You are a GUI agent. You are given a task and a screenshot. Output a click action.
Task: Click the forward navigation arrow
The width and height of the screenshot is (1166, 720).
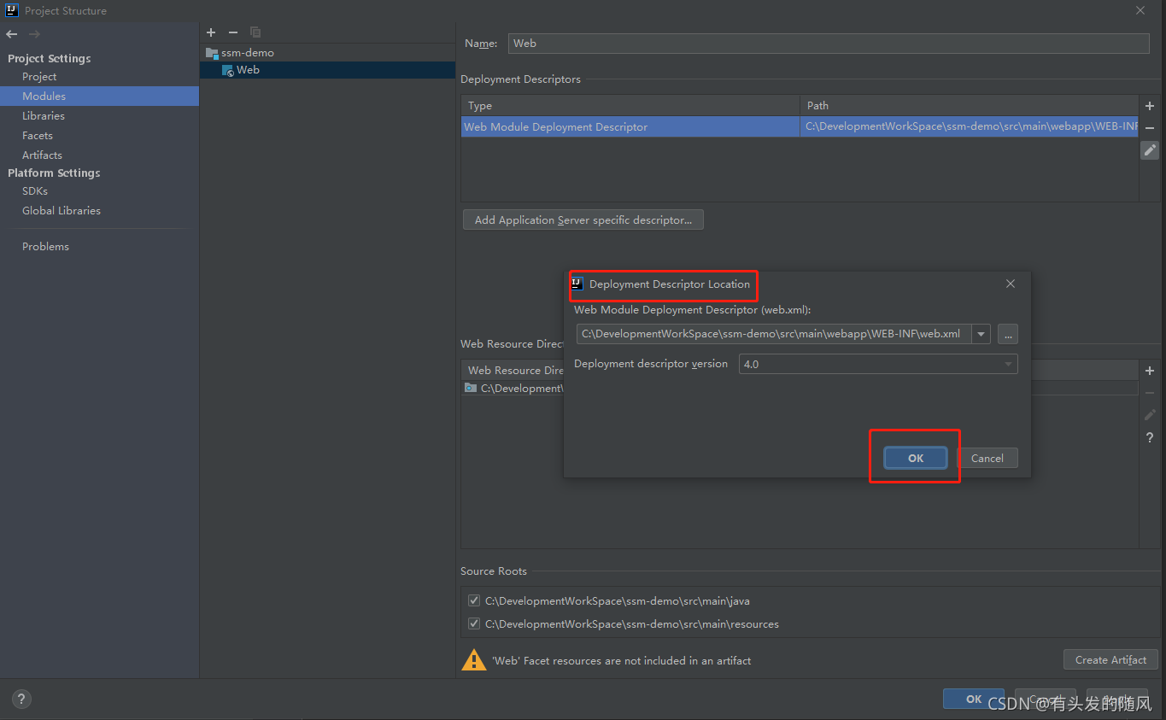[34, 34]
